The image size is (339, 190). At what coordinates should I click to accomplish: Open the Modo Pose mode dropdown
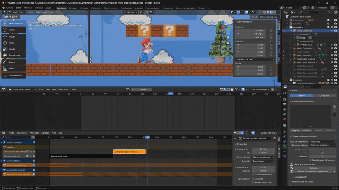[18, 12]
